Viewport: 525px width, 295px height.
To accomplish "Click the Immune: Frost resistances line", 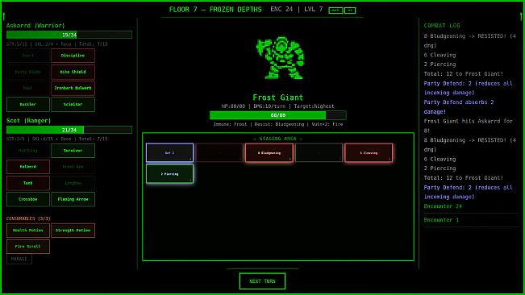I will [278, 124].
